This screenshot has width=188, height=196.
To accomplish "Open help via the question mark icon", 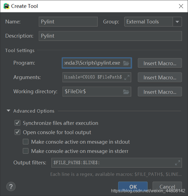I will tap(11, 186).
